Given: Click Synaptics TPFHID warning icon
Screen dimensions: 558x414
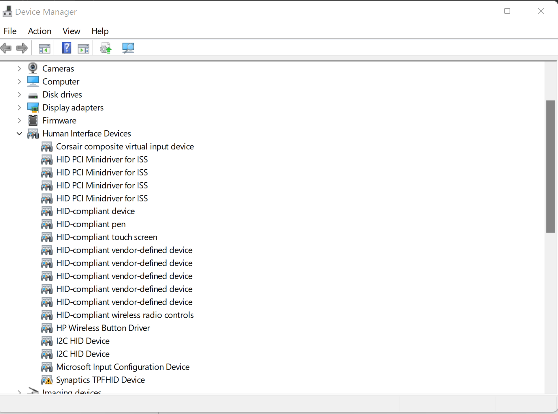Looking at the screenshot, I should click(47, 380).
